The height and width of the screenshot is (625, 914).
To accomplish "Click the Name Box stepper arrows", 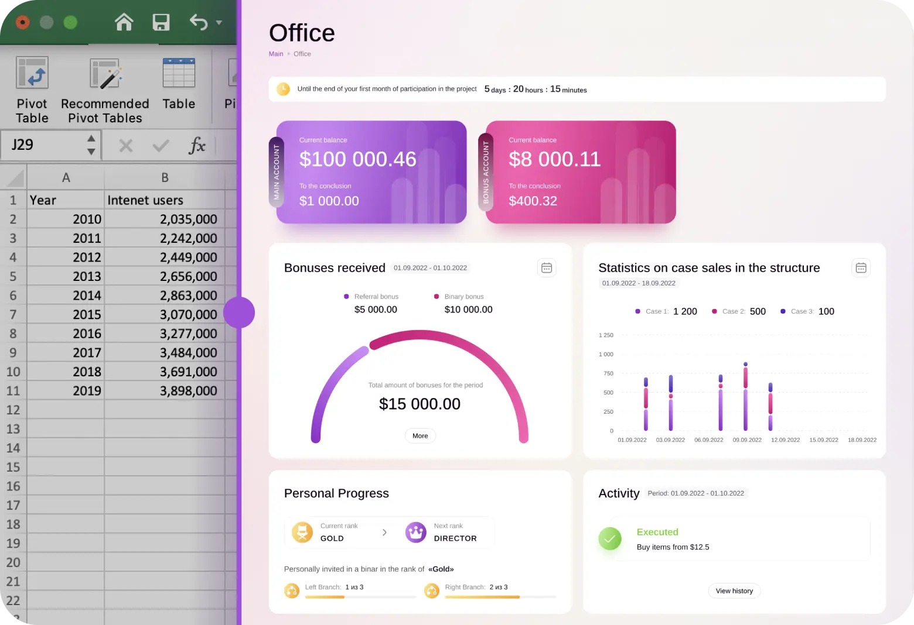I will pyautogui.click(x=91, y=145).
